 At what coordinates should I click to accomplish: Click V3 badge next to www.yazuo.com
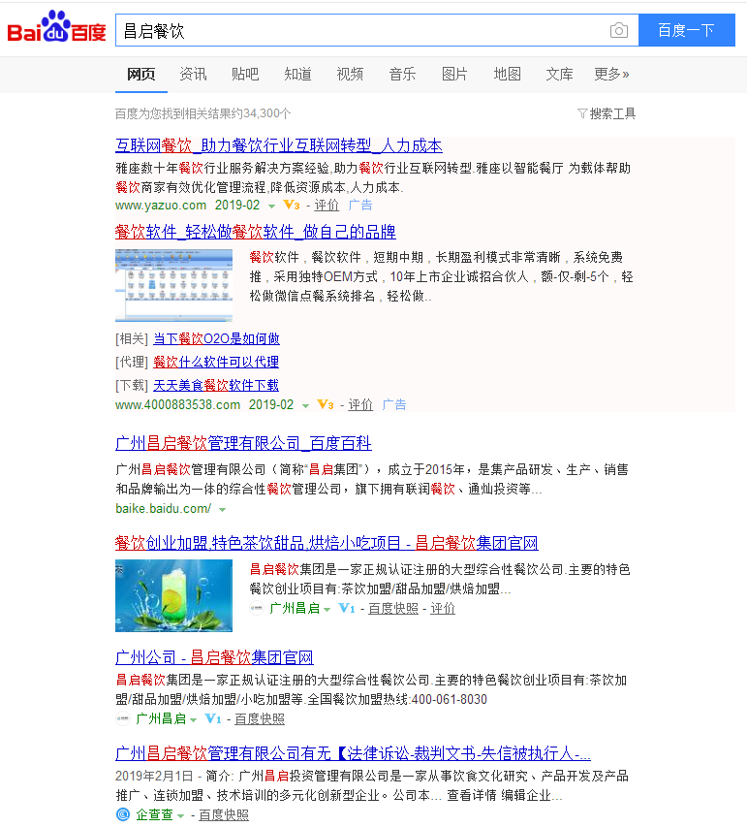pos(292,206)
